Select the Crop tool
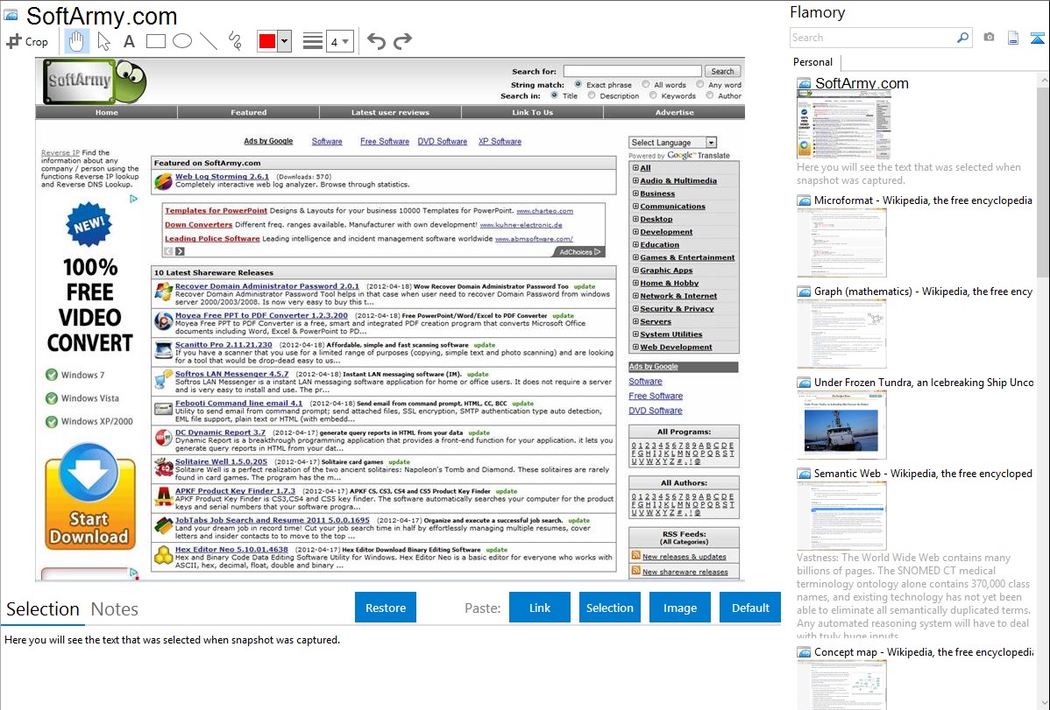The width and height of the screenshot is (1050, 710). (27, 41)
